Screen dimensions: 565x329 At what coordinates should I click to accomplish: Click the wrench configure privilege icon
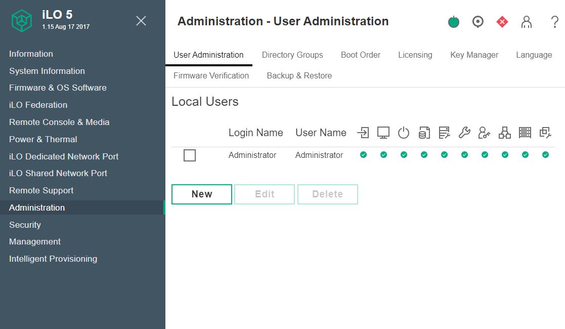tap(464, 133)
